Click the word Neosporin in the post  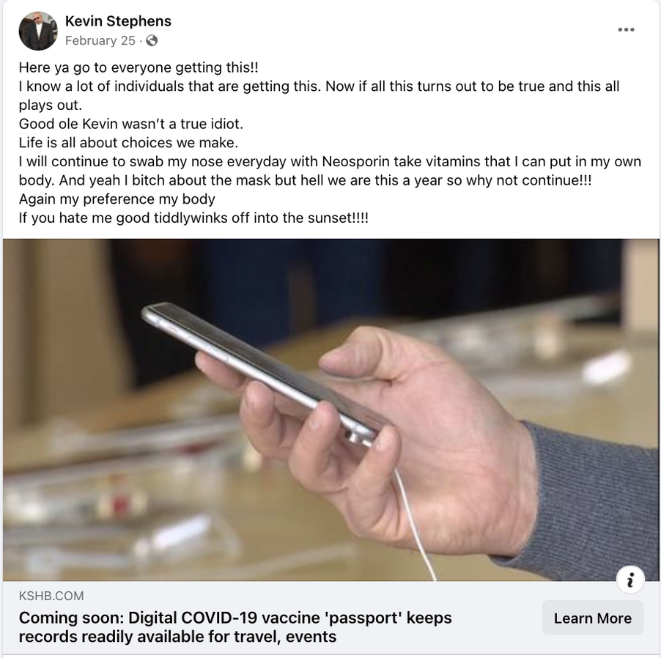(356, 161)
